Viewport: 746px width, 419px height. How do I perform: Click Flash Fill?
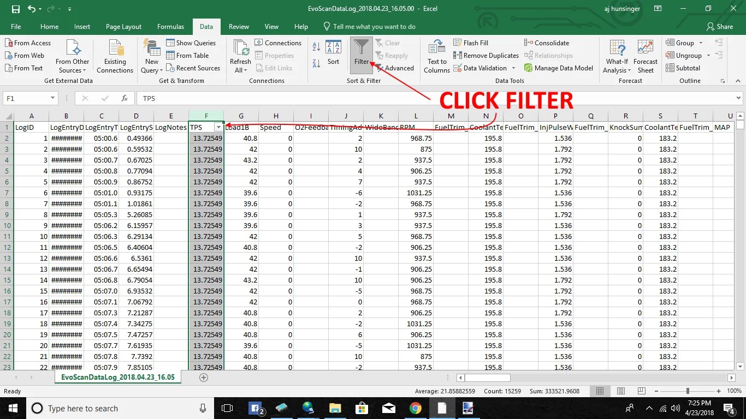(x=471, y=43)
